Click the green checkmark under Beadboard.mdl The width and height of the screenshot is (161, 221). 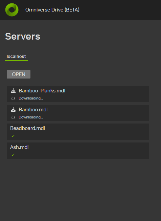13,136
